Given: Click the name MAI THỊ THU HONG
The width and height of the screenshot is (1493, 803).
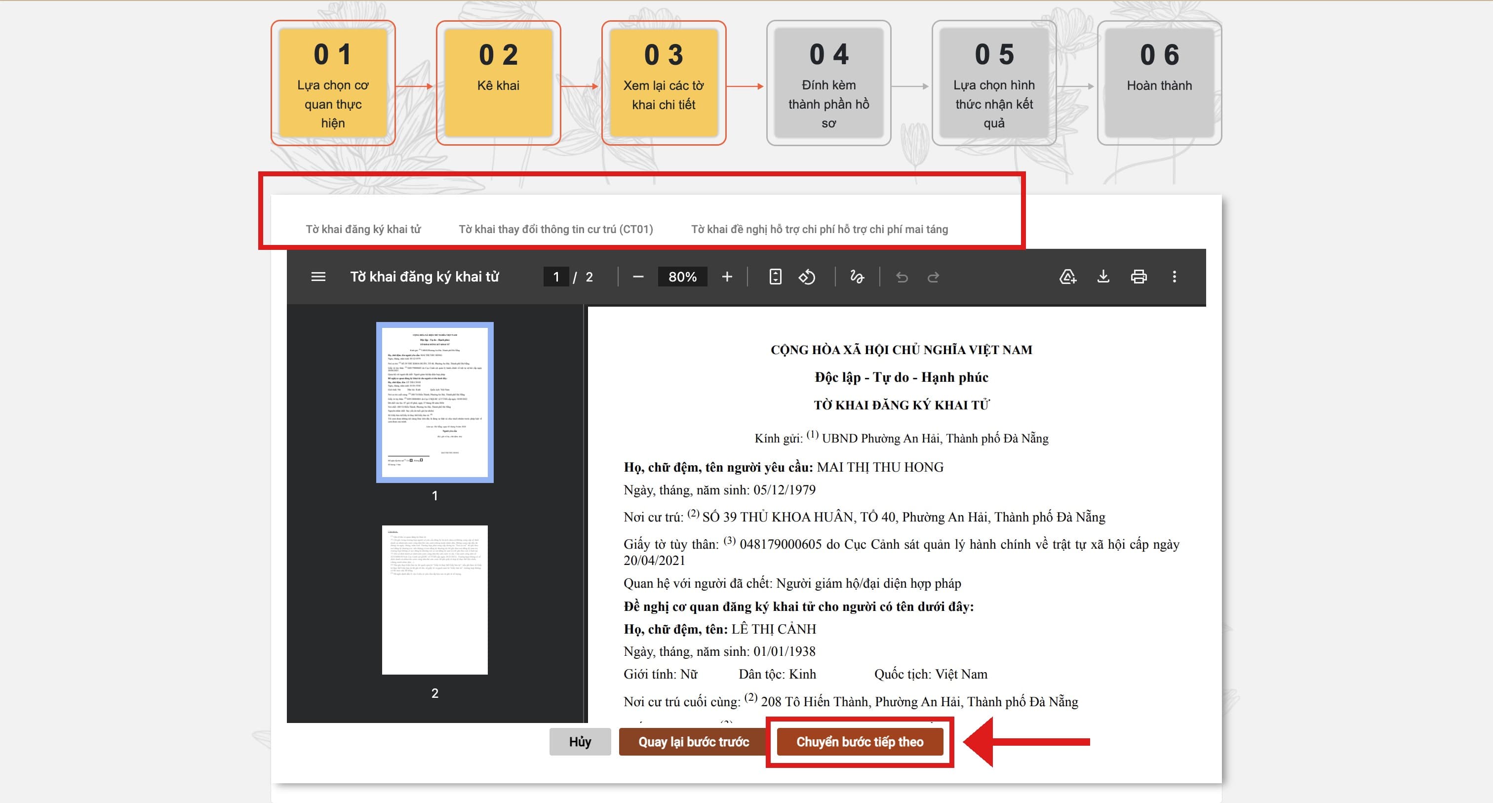Looking at the screenshot, I should (880, 467).
